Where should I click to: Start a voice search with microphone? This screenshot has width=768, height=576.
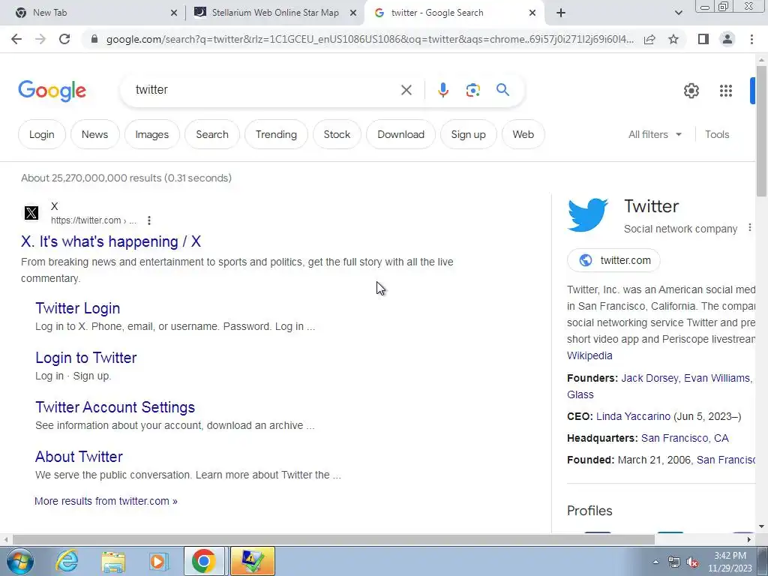point(442,90)
